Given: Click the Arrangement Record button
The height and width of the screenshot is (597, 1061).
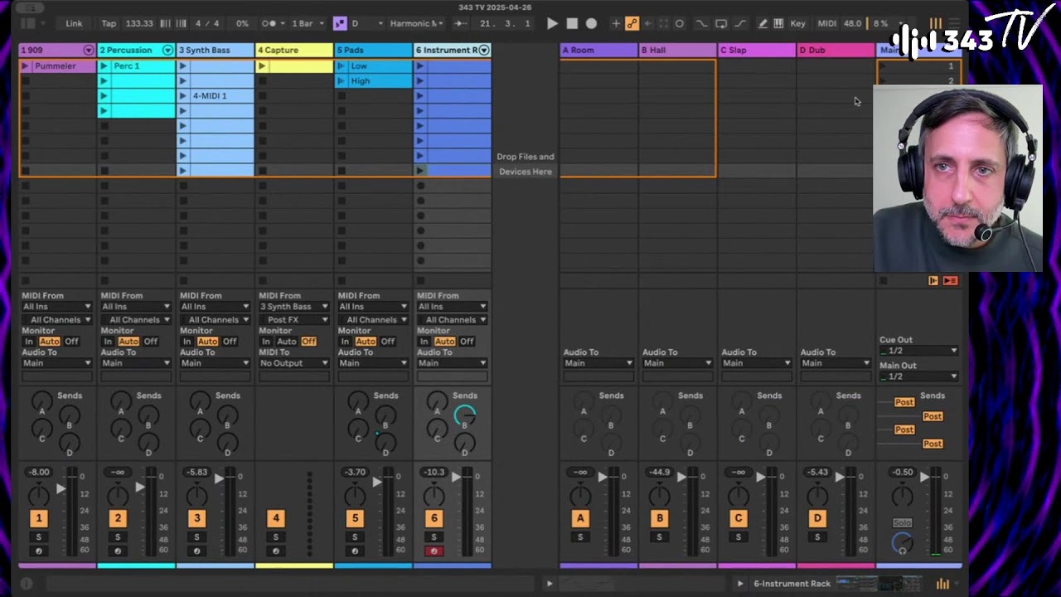Looking at the screenshot, I should coord(591,23).
